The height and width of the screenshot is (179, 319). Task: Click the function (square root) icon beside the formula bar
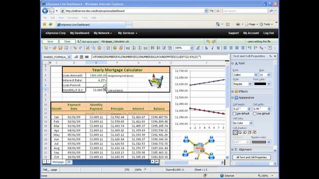coord(76,57)
